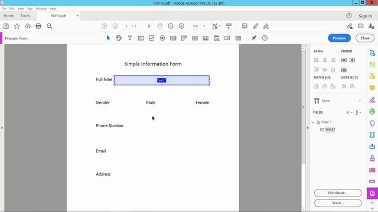Open the View menu
Image resolution: width=378 pixels, height=212 pixels.
(x=21, y=8)
